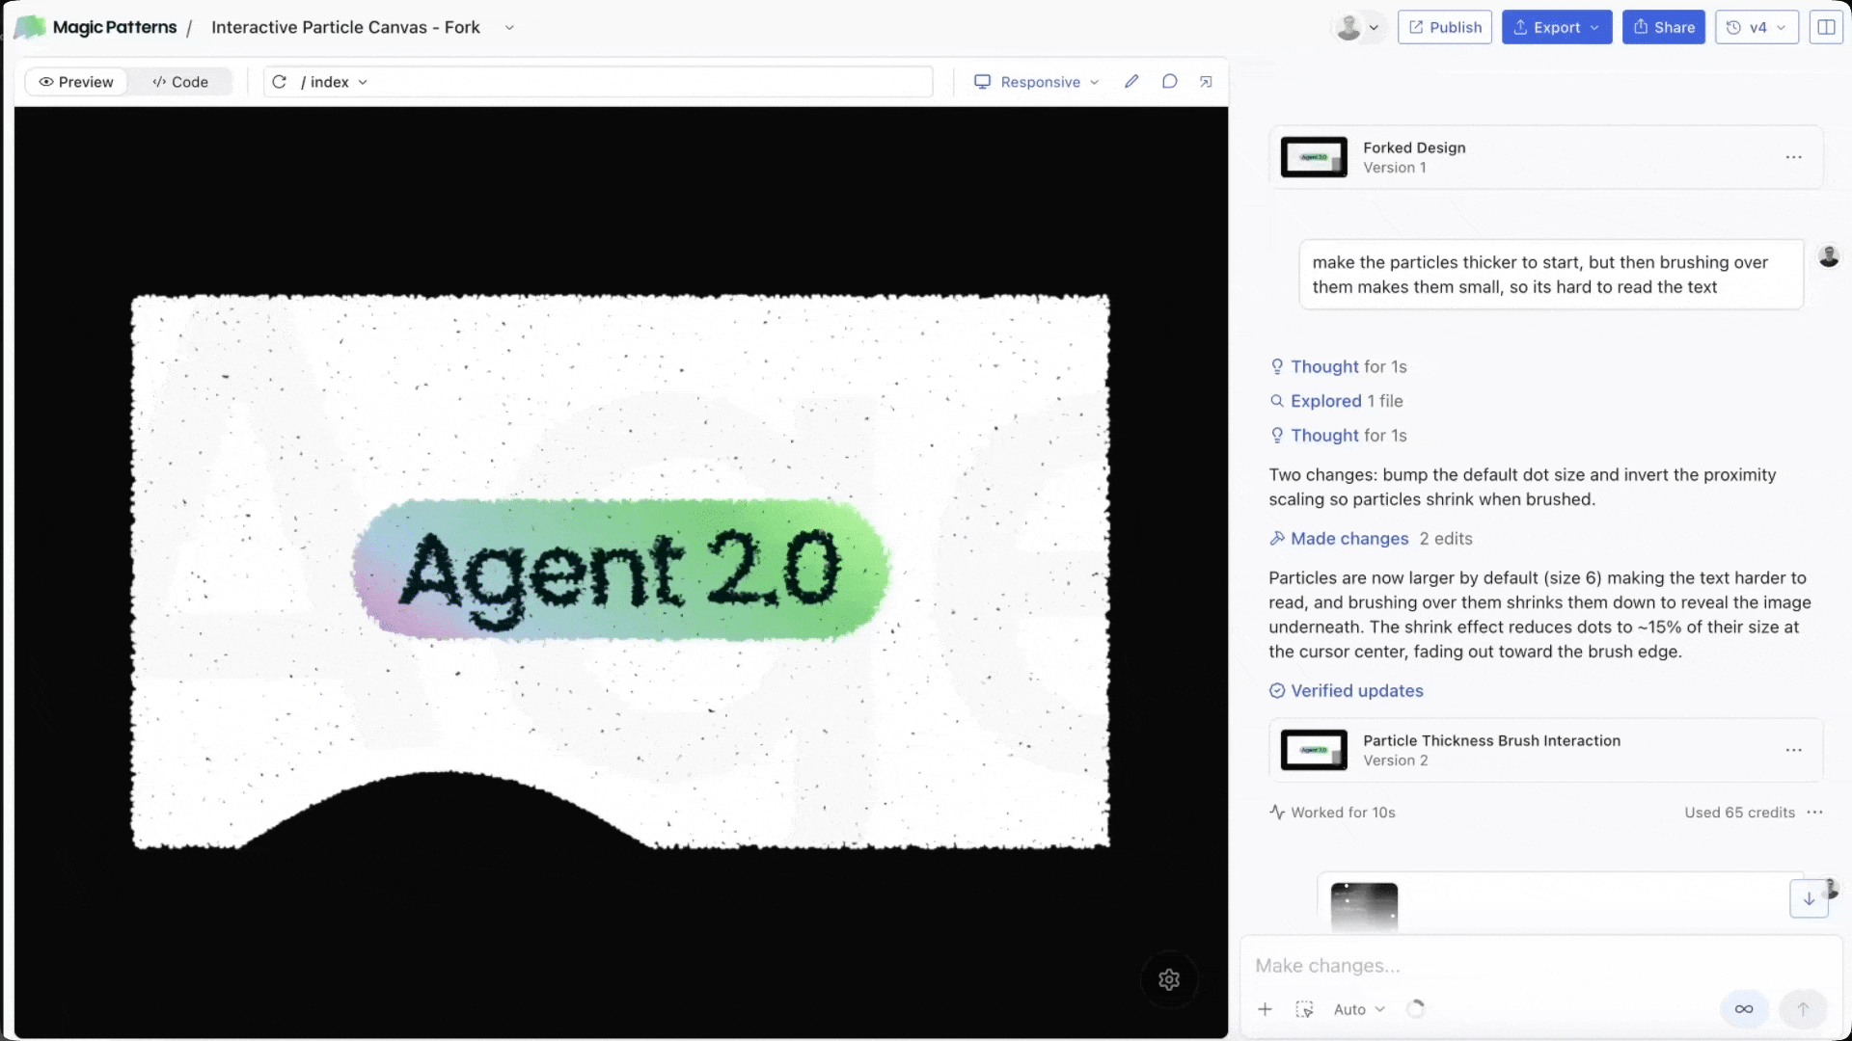Open the comment bubble icon
Image resolution: width=1852 pixels, height=1041 pixels.
[x=1169, y=82]
